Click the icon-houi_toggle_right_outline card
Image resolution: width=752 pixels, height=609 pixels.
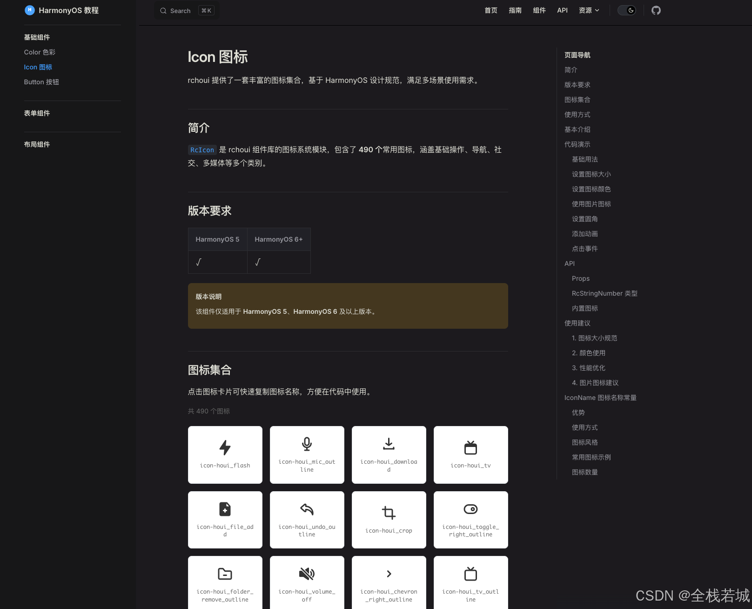coord(470,520)
